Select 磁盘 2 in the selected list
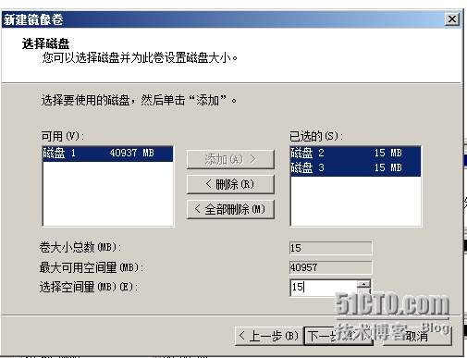This screenshot has width=467, height=358. [355, 153]
